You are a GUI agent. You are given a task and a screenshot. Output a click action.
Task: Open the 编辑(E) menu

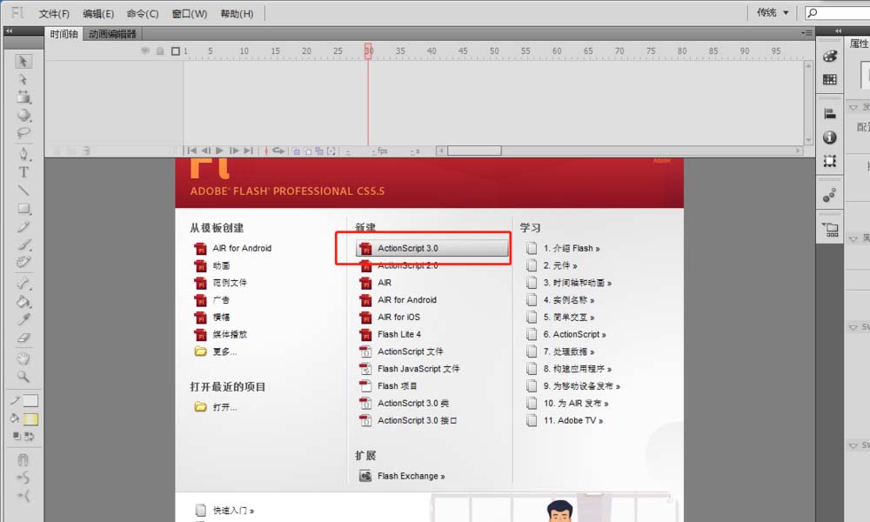pyautogui.click(x=98, y=13)
